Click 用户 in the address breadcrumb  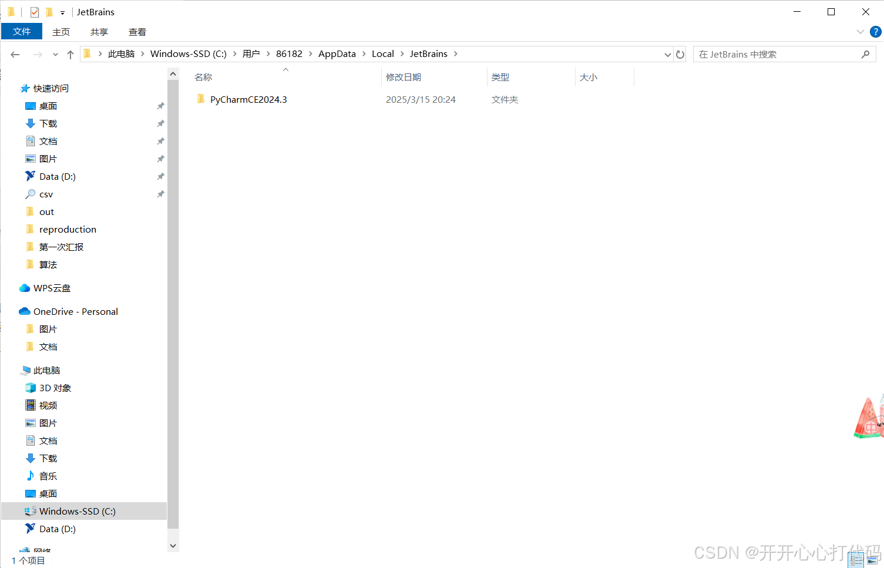point(251,54)
